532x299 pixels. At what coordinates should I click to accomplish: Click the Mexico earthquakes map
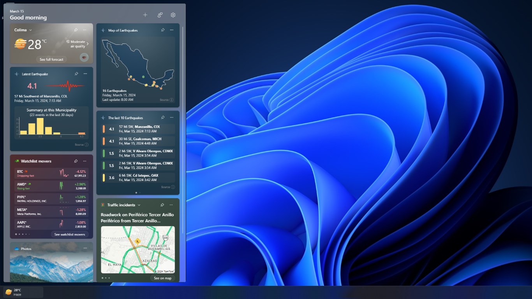click(x=138, y=64)
